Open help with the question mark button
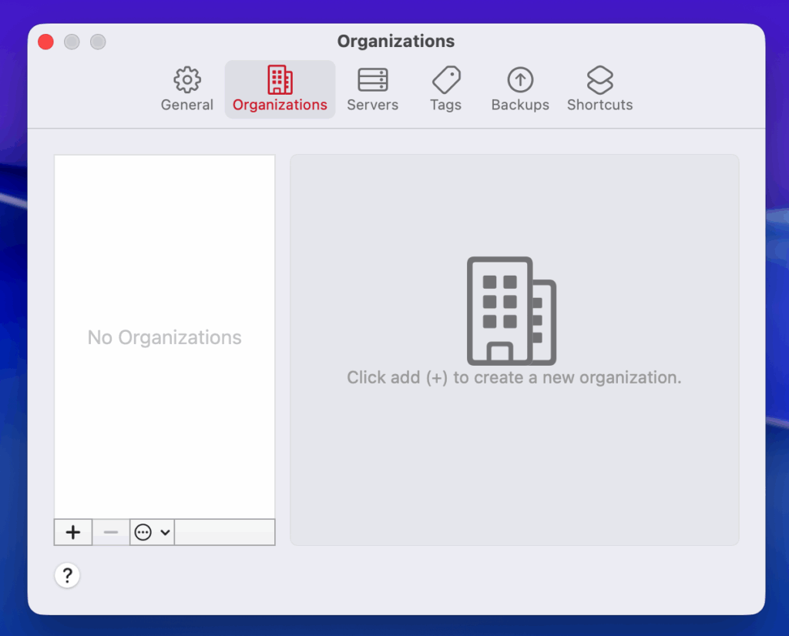This screenshot has height=636, width=789. [x=67, y=575]
